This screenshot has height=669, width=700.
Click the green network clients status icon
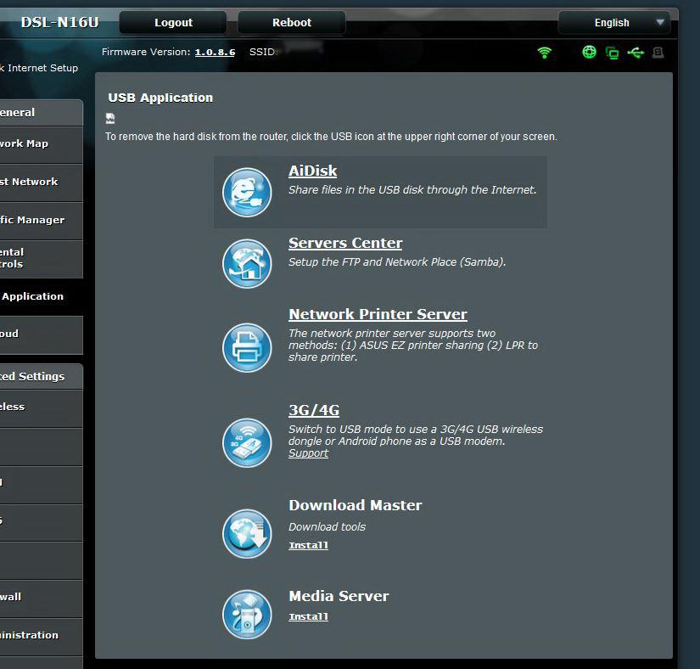[x=612, y=53]
